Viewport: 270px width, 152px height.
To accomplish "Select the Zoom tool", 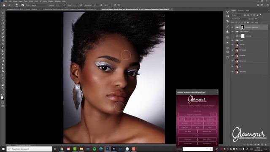I will pyautogui.click(x=3, y=88).
